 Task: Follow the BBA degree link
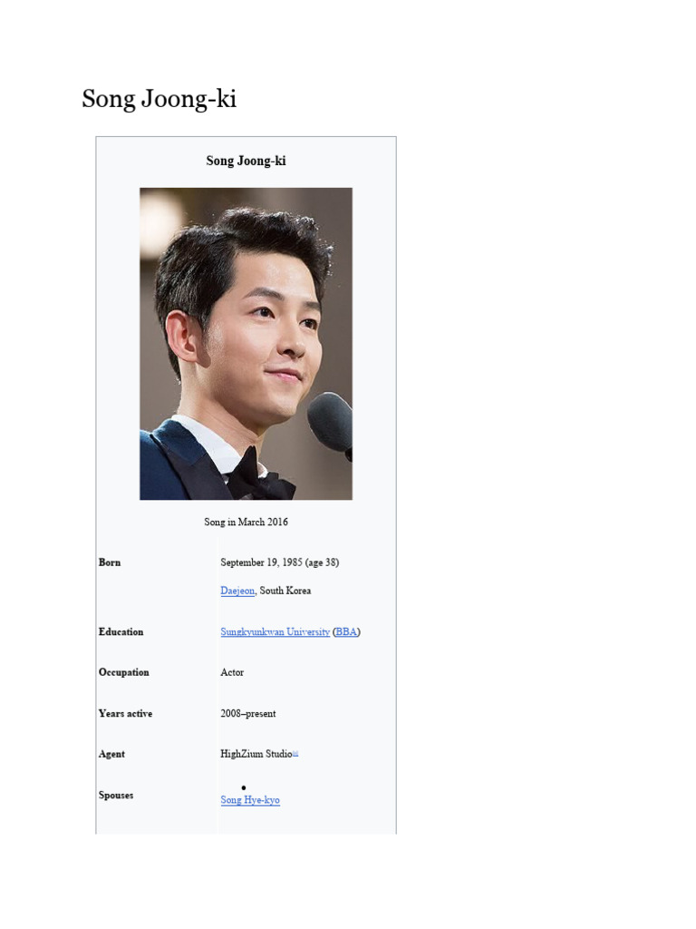pos(346,632)
